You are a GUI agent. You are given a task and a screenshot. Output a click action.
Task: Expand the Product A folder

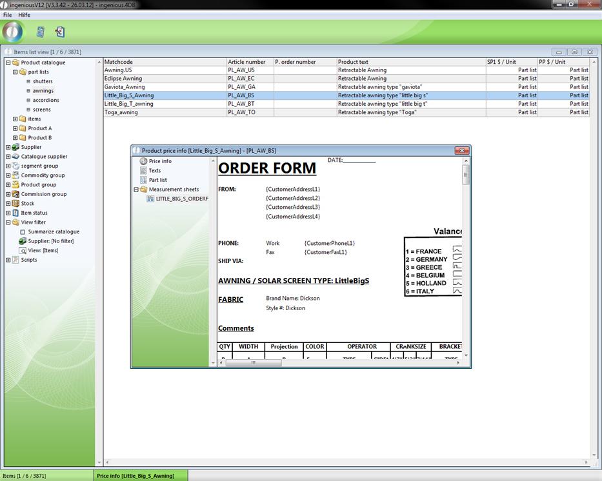click(15, 128)
